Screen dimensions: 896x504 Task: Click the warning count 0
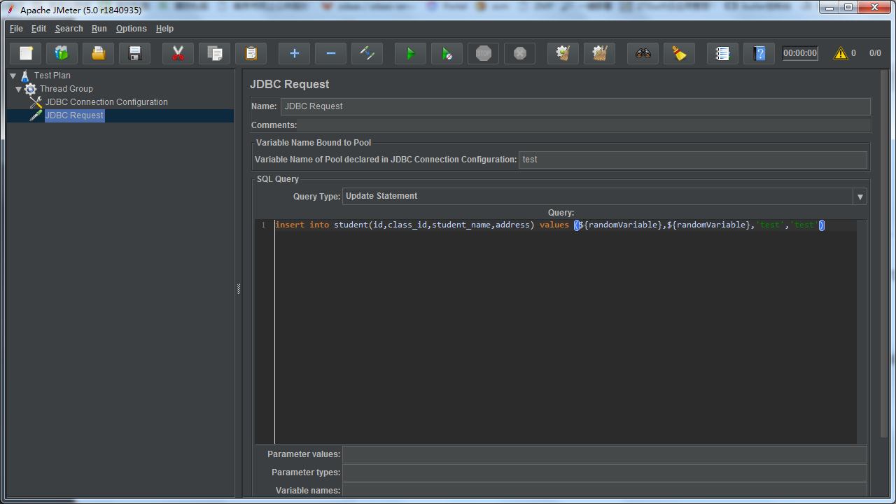tap(853, 53)
